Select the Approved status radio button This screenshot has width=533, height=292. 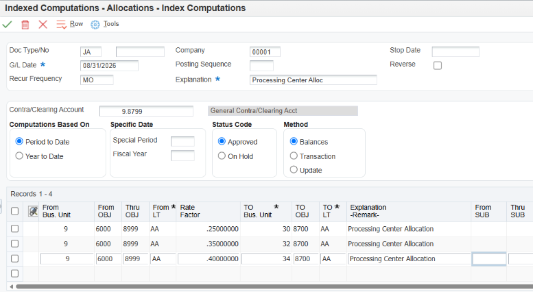point(222,141)
